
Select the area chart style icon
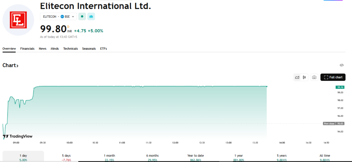tap(297, 77)
